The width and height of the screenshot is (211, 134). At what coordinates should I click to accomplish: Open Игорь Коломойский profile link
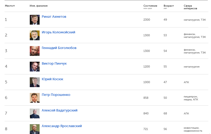click(x=58, y=32)
